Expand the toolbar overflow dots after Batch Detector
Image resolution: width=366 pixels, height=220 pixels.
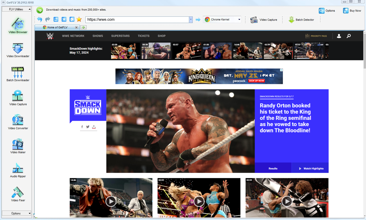[x=320, y=20]
